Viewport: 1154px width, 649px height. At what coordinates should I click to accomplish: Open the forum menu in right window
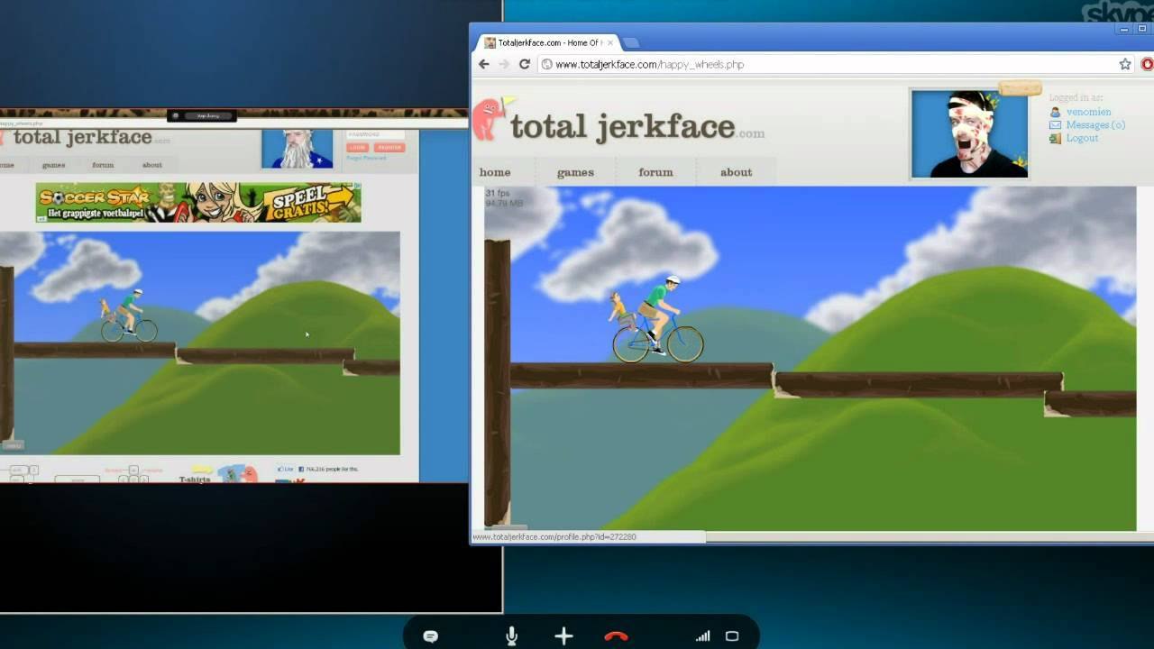pos(655,172)
